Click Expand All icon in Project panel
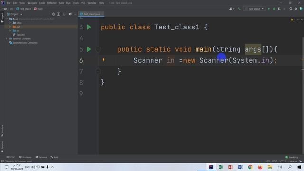The width and height of the screenshot is (304, 171). pos(58,14)
